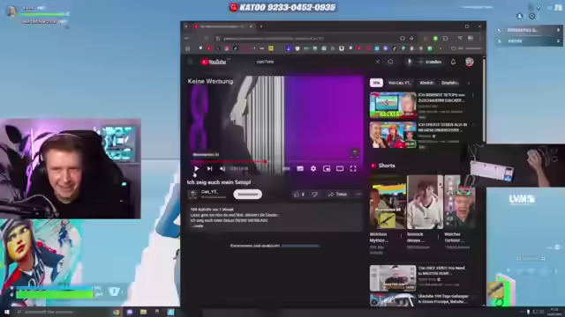Enter fullscreen video mode

tap(353, 168)
